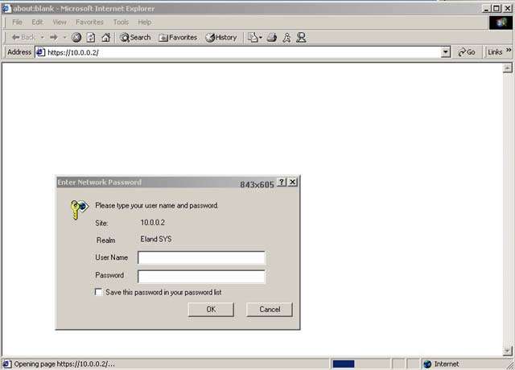This screenshot has width=515, height=370.
Task: Click OK in the password dialog
Action: point(211,309)
